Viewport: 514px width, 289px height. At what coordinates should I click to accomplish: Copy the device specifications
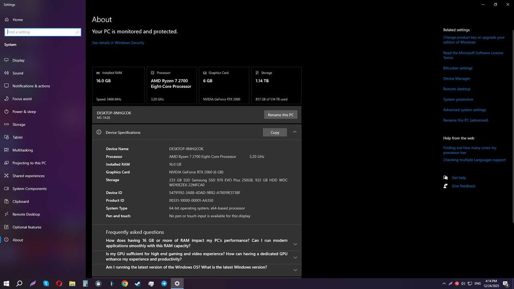(x=274, y=132)
